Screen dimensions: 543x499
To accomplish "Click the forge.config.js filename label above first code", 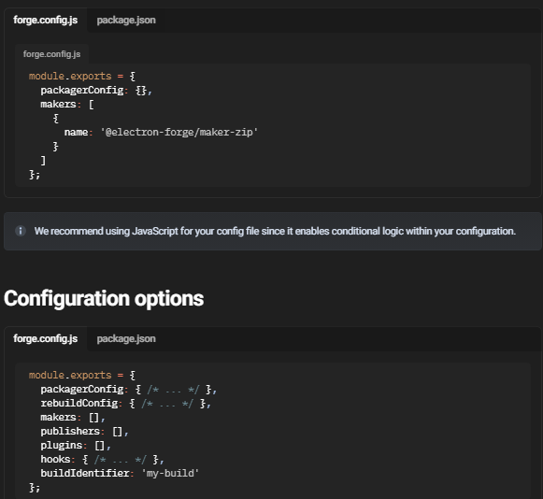I will point(51,54).
